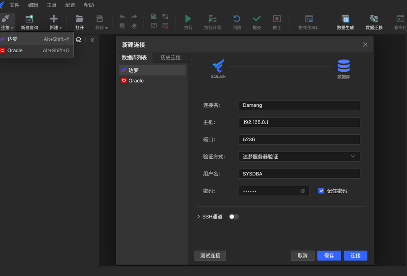
Task: Choose Oracle in the connect dropdown menu
Action: (x=37, y=50)
